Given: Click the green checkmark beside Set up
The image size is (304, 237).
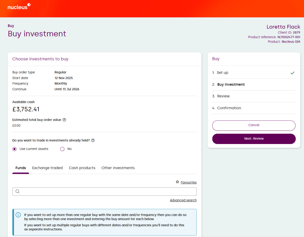Looking at the screenshot, I should pyautogui.click(x=292, y=73).
